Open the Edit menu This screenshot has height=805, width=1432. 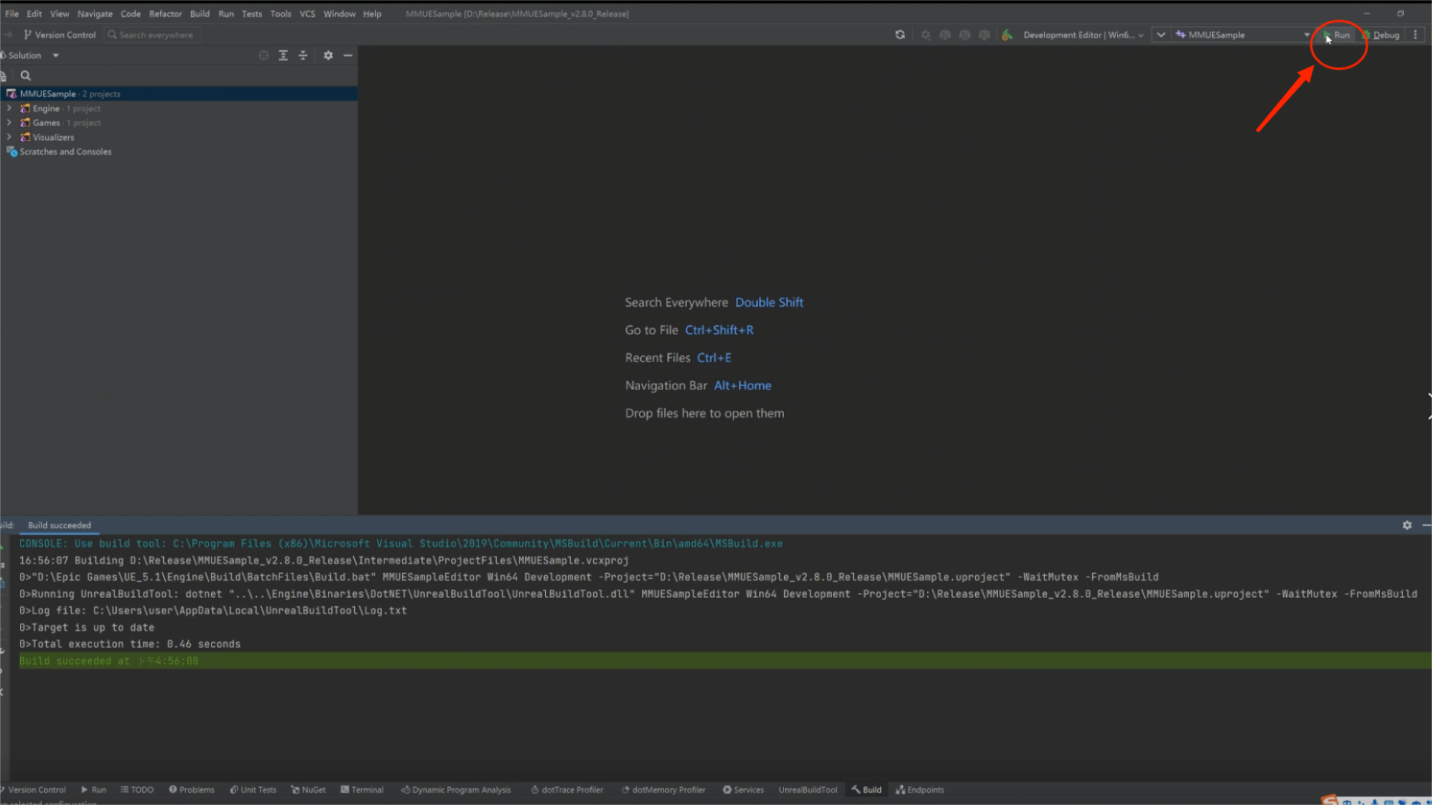tap(34, 13)
